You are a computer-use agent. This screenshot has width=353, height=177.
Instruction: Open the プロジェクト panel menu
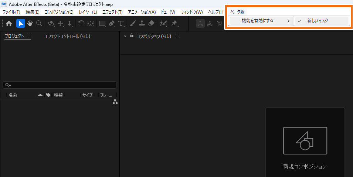(x=30, y=36)
